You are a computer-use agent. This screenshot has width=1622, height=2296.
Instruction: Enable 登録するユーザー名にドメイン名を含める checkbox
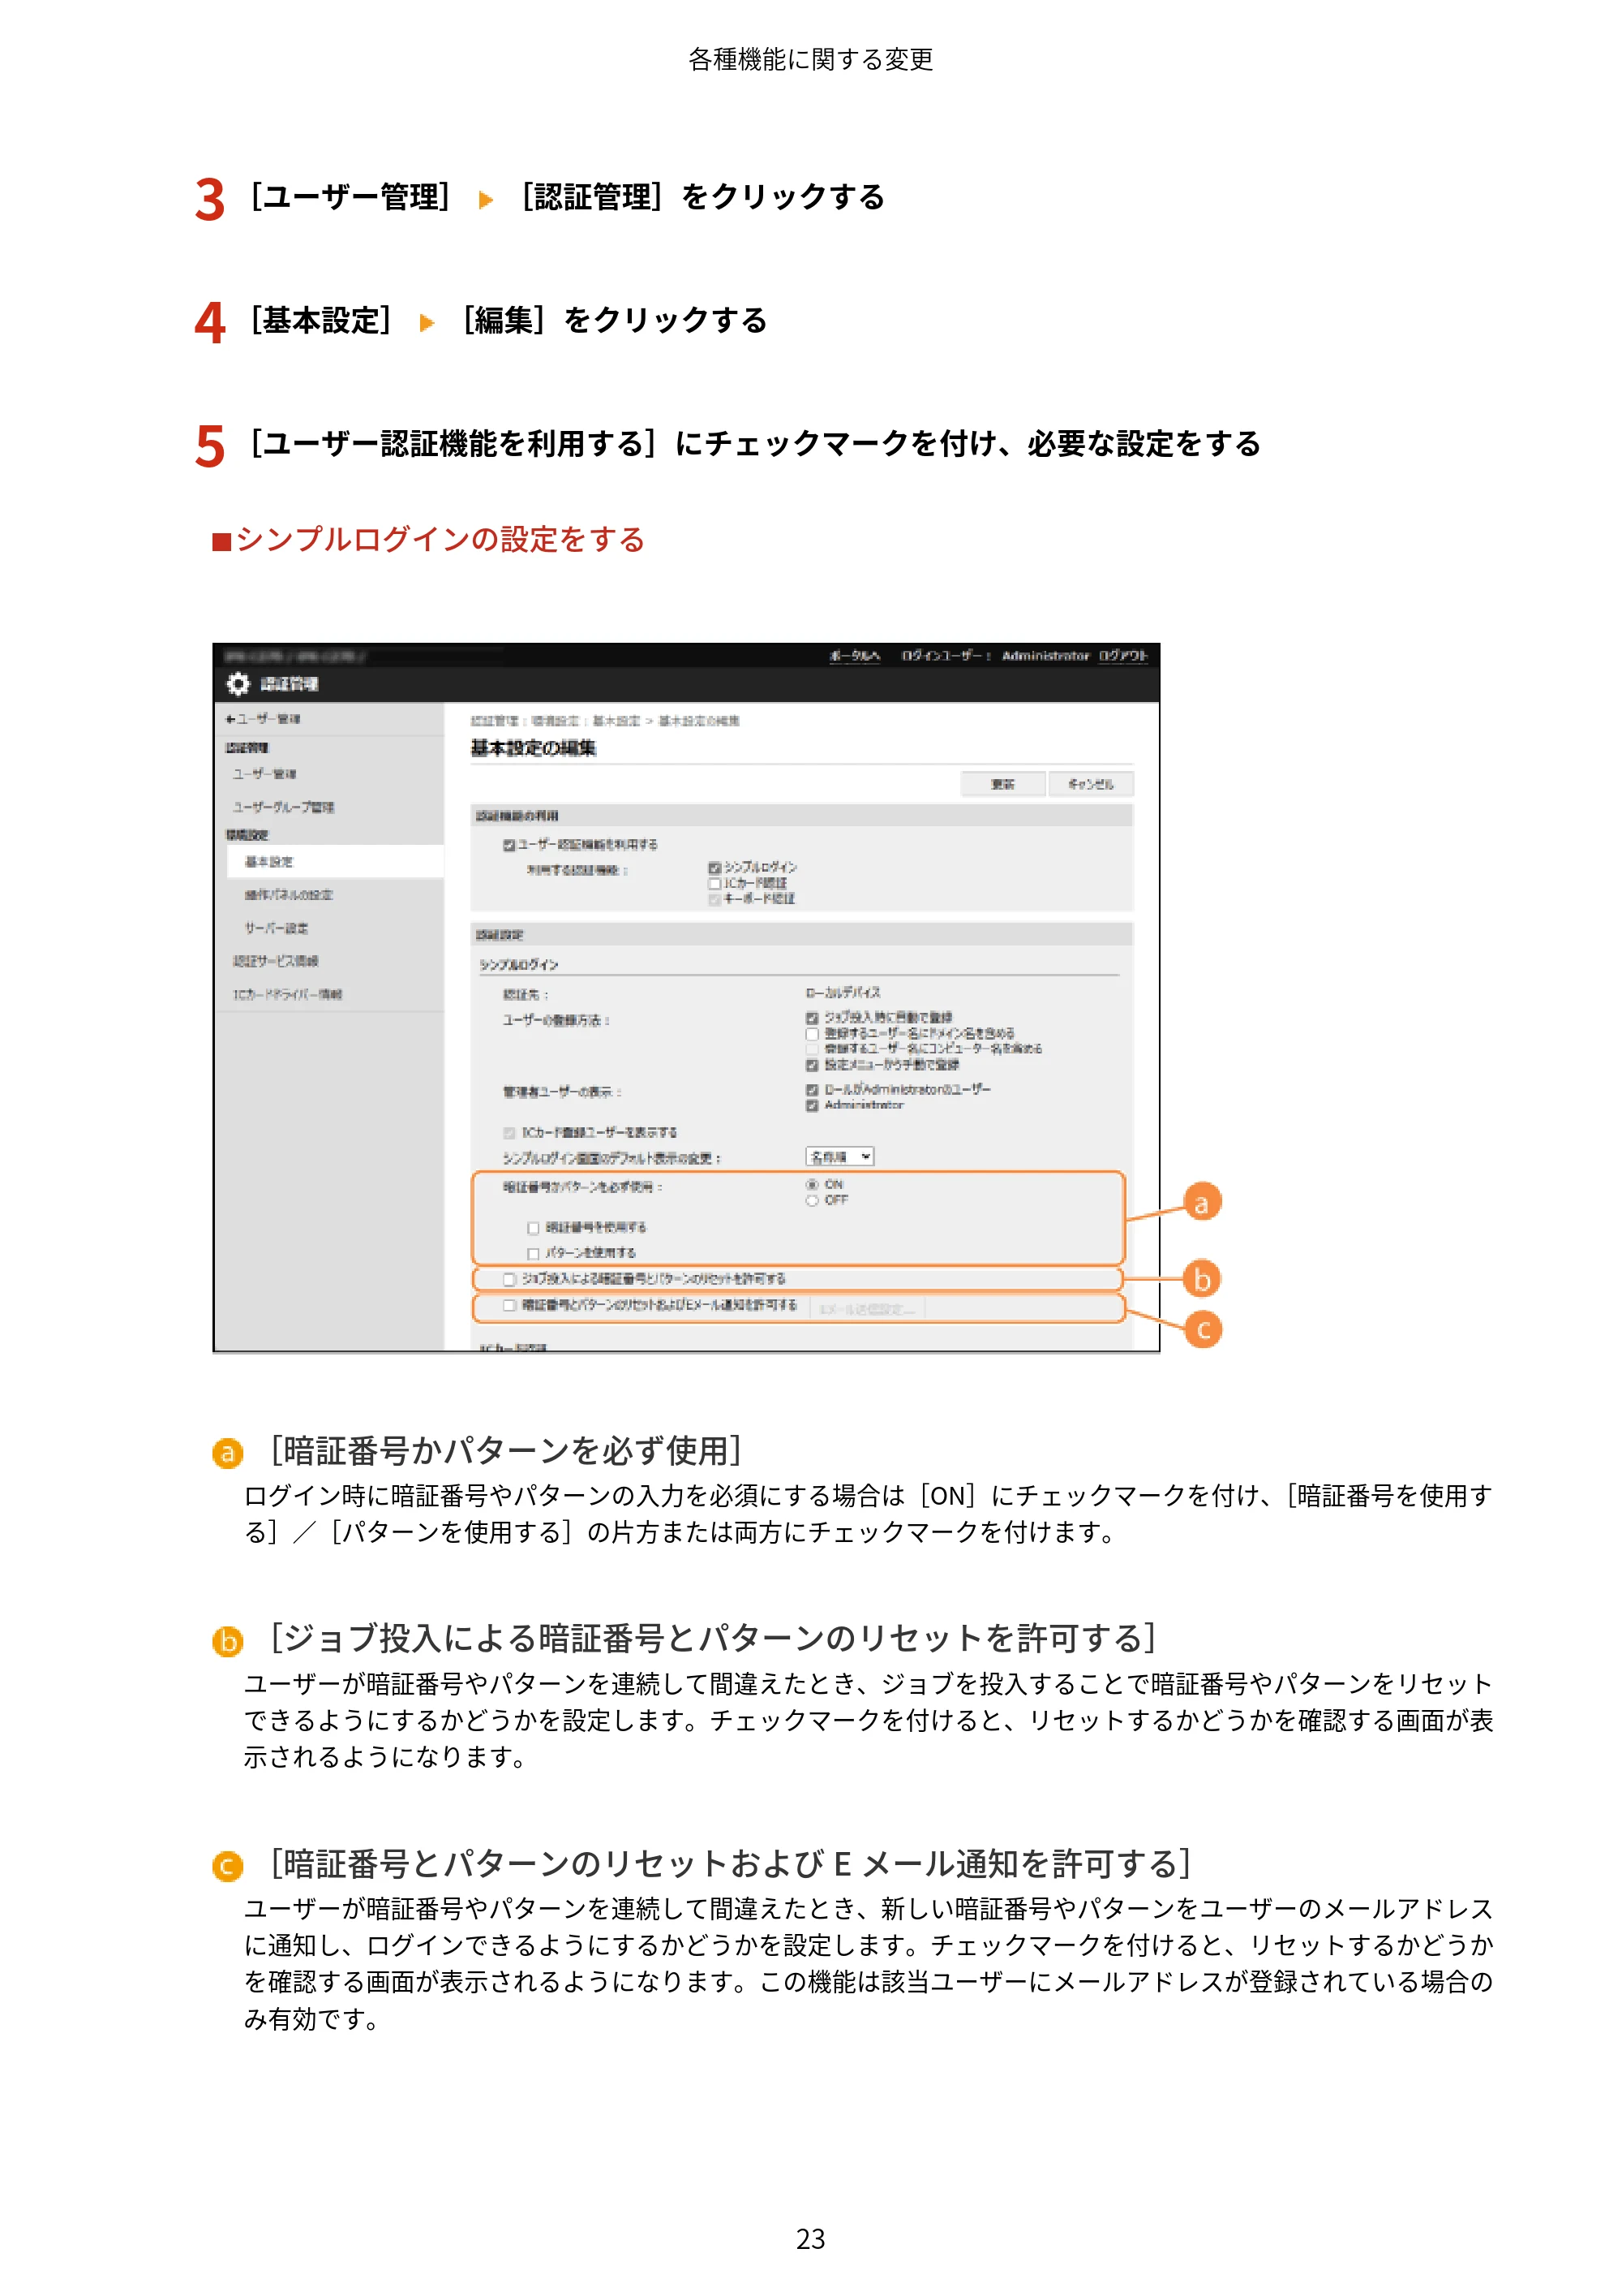813,1034
